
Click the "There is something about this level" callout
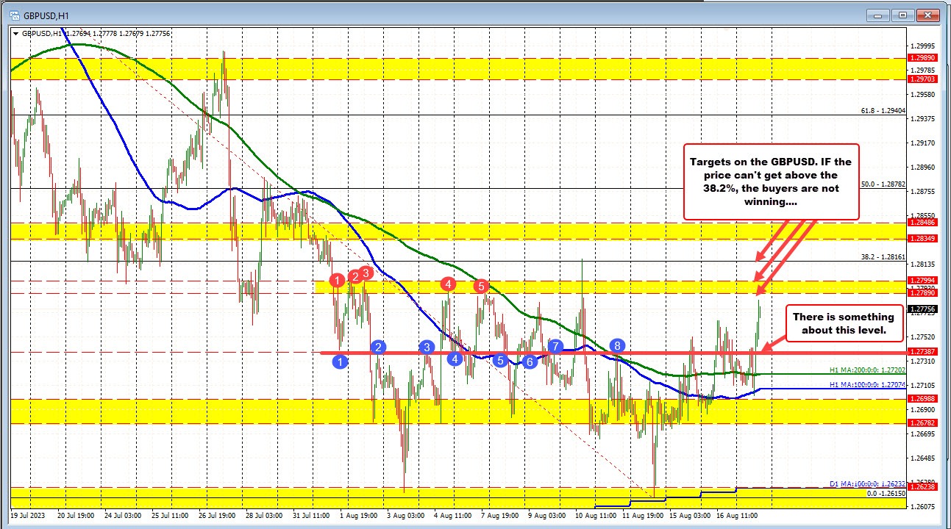click(x=844, y=323)
